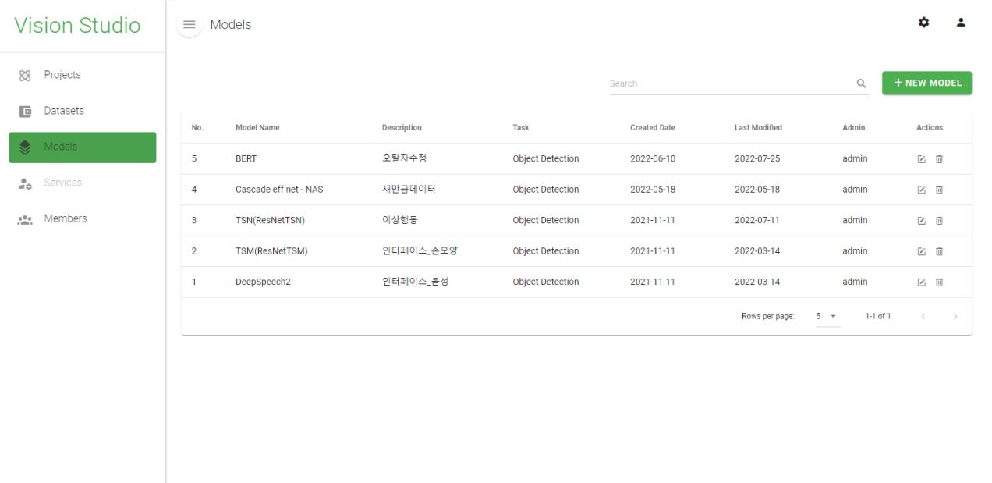Delete the TSM(ResNetTSM) model entry
Viewport: 992px width, 483px height.
click(939, 251)
